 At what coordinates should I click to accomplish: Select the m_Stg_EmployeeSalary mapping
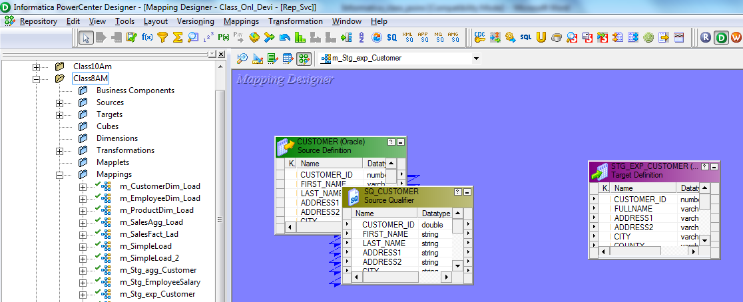[x=160, y=282]
